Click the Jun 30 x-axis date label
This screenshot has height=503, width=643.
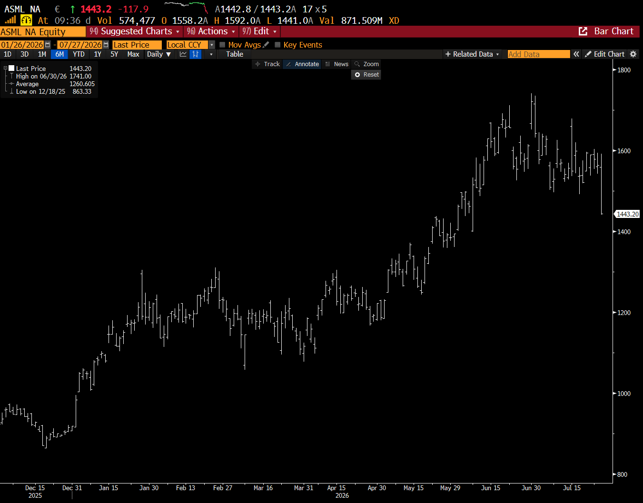tap(531, 488)
